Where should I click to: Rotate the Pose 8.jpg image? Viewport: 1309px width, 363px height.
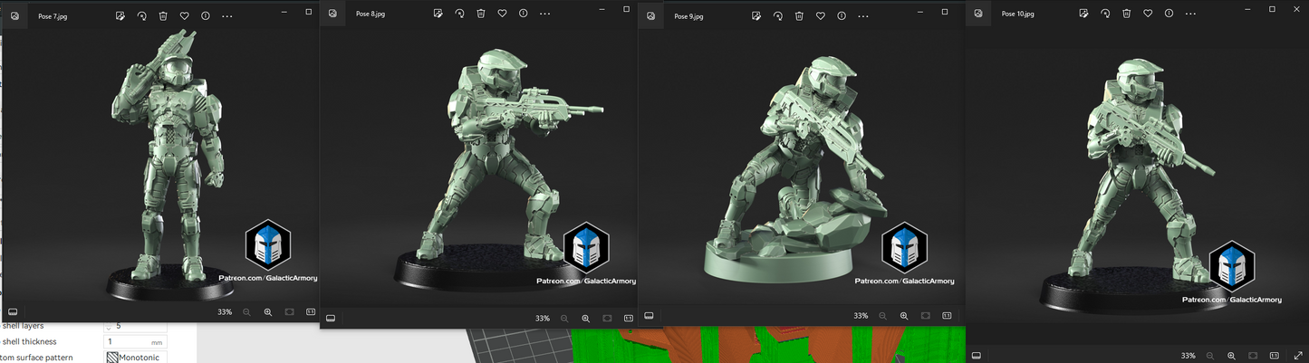(x=459, y=14)
